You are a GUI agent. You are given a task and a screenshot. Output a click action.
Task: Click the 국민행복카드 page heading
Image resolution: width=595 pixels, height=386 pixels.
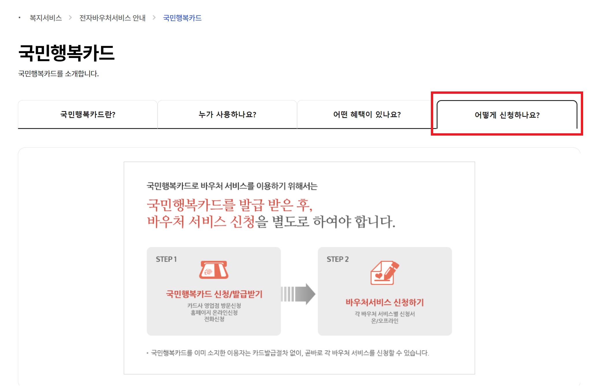66,53
